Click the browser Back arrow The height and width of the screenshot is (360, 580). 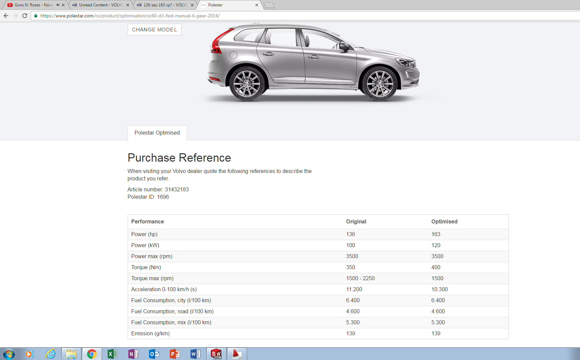(6, 16)
